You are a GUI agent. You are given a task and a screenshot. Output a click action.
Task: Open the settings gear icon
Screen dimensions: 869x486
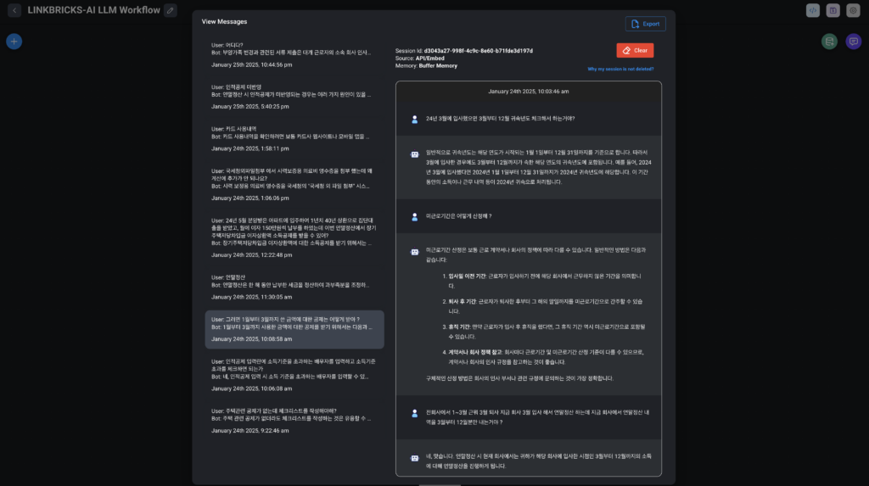tap(853, 10)
